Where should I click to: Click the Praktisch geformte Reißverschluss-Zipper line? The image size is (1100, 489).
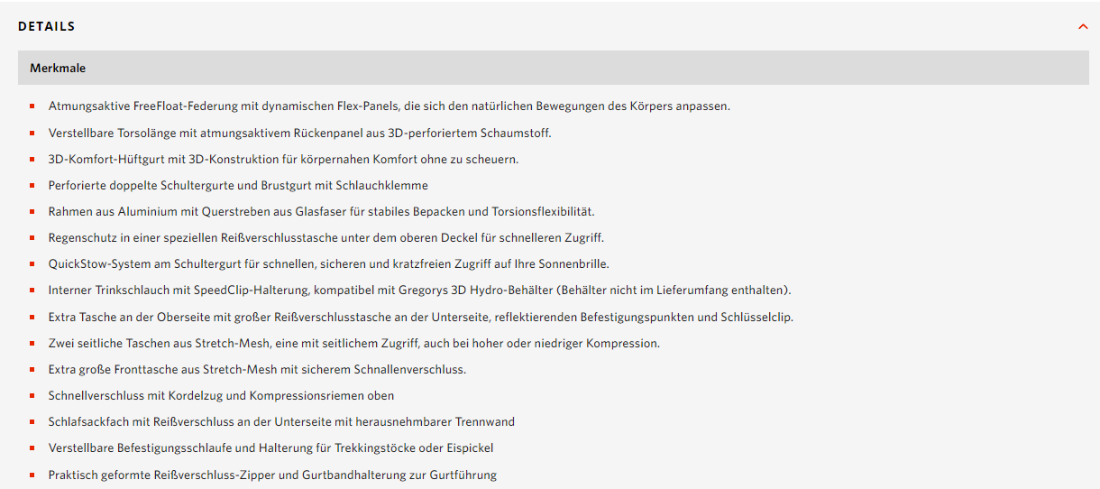(272, 475)
